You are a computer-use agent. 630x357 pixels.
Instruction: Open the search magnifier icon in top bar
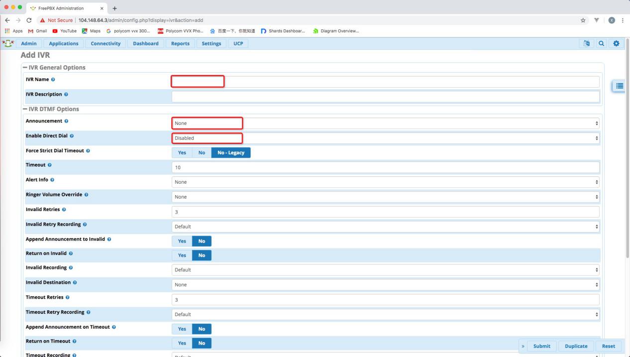click(x=602, y=44)
